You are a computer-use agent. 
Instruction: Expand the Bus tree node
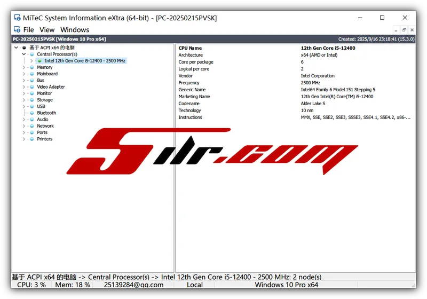[x=24, y=80]
